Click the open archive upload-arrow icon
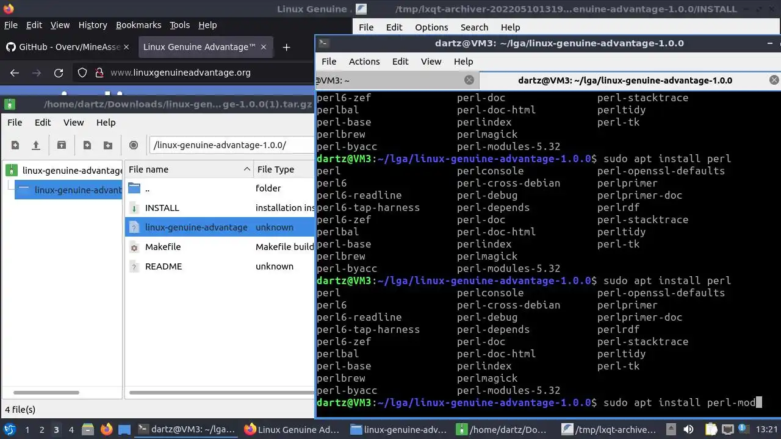 point(36,145)
